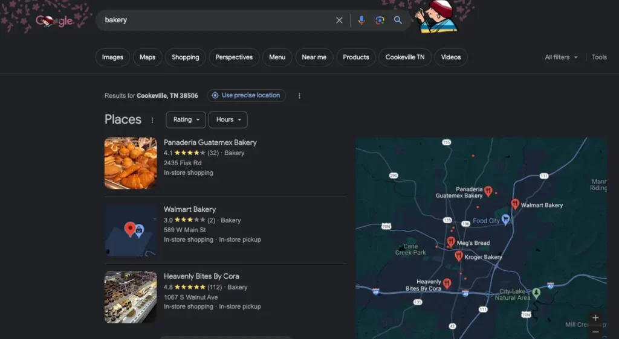Open the Tools options
Screen dimensions: 619x339
click(599, 57)
